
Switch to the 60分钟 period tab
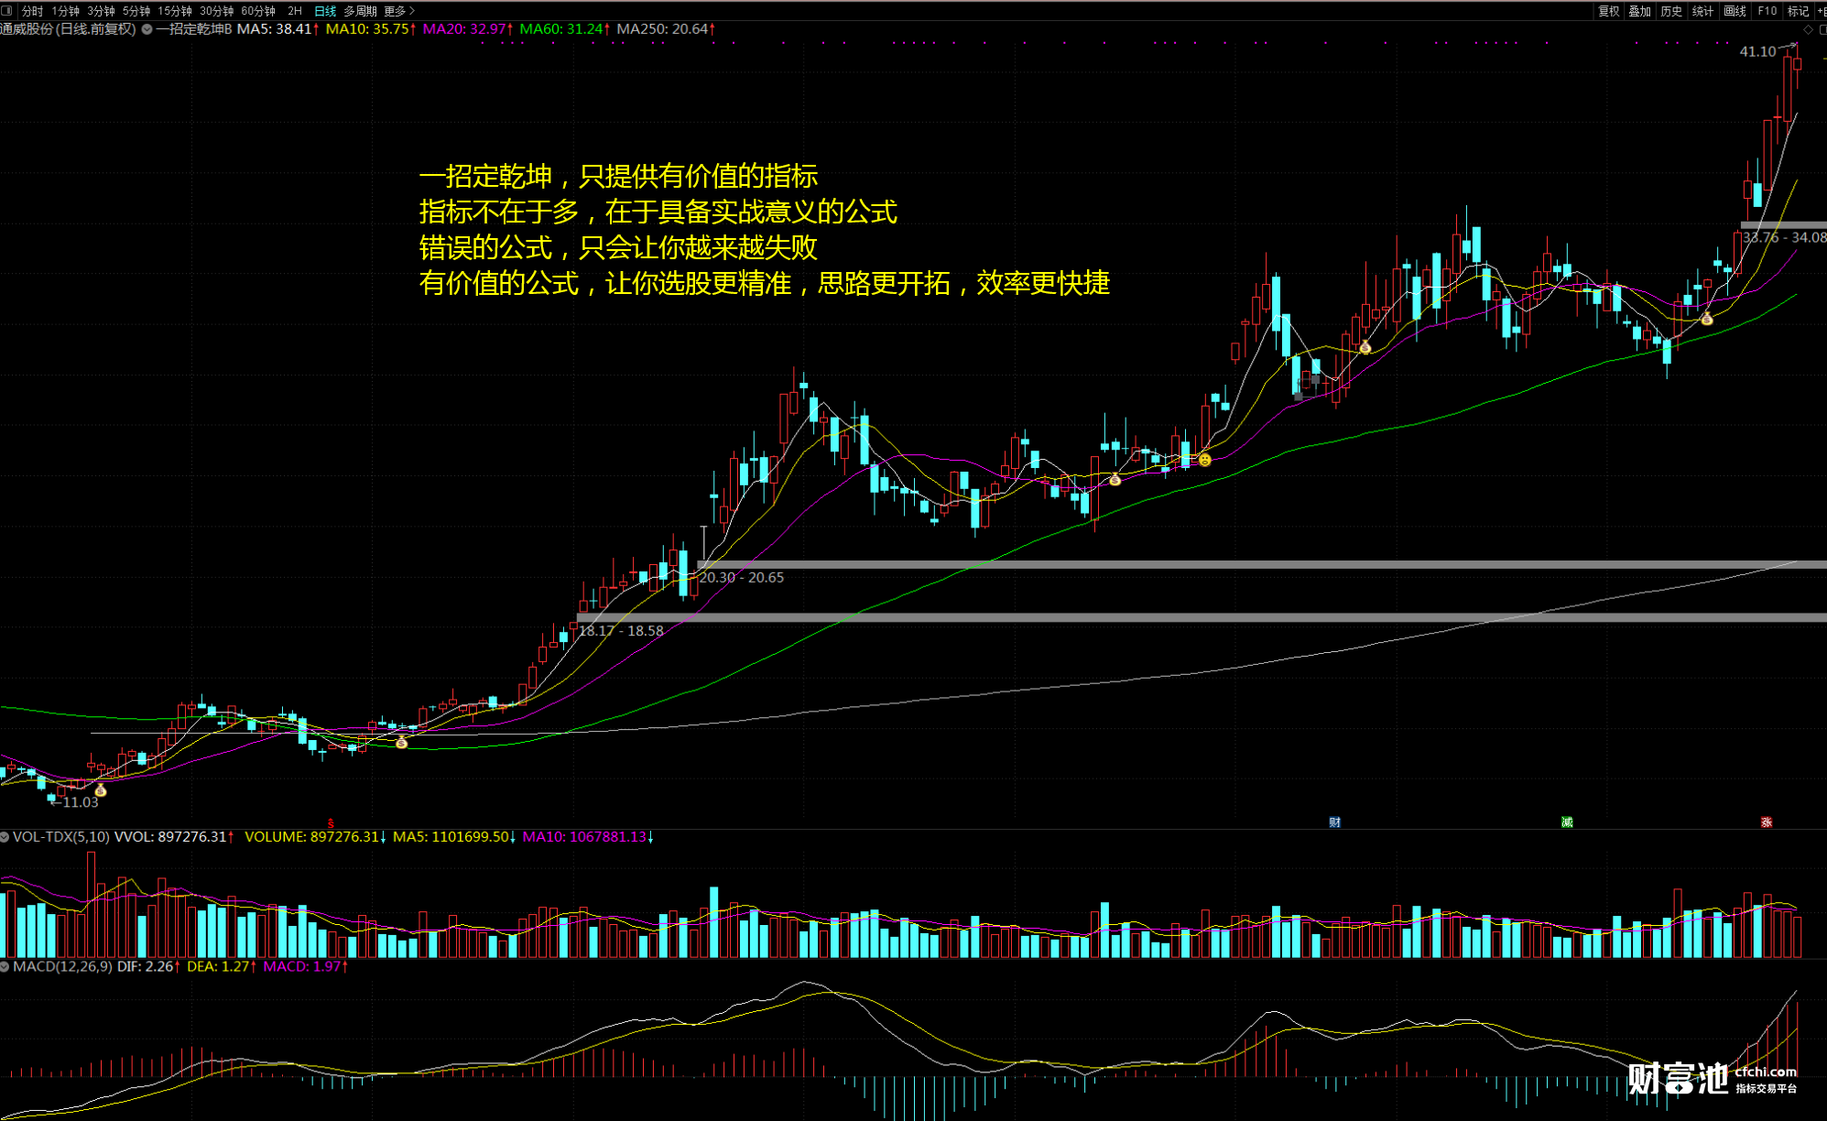(x=257, y=11)
